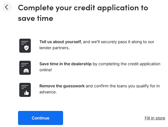Select the bold "Tell us about yourself," text
Image resolution: width=168 pixels, height=127 pixels.
61,42
